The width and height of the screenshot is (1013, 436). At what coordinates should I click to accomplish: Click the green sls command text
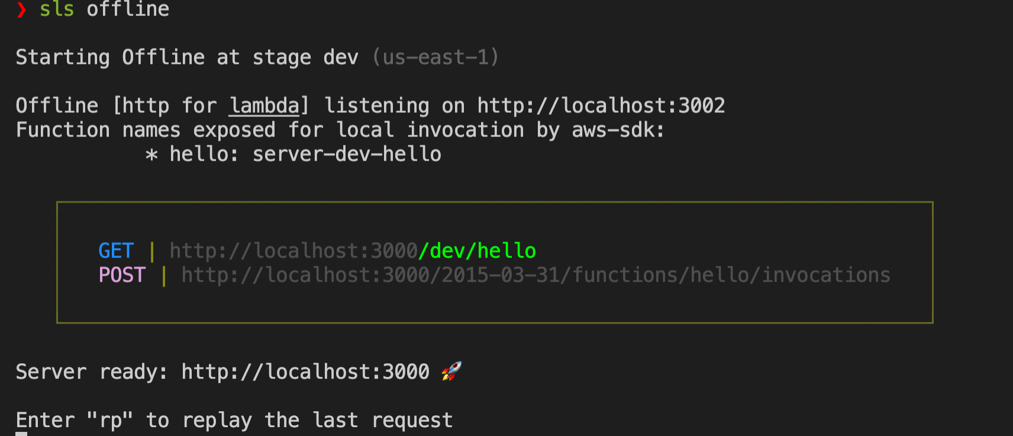coord(57,9)
